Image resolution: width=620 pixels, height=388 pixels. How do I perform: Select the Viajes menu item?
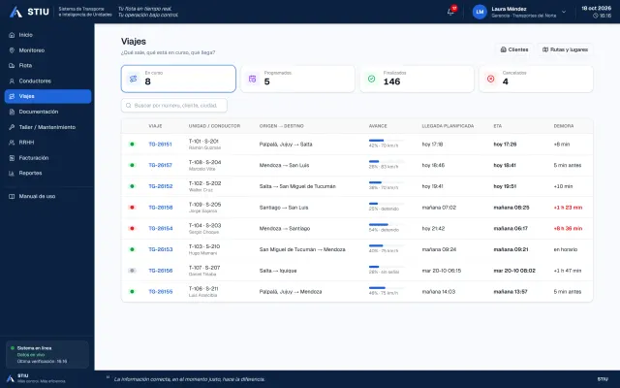click(x=47, y=96)
